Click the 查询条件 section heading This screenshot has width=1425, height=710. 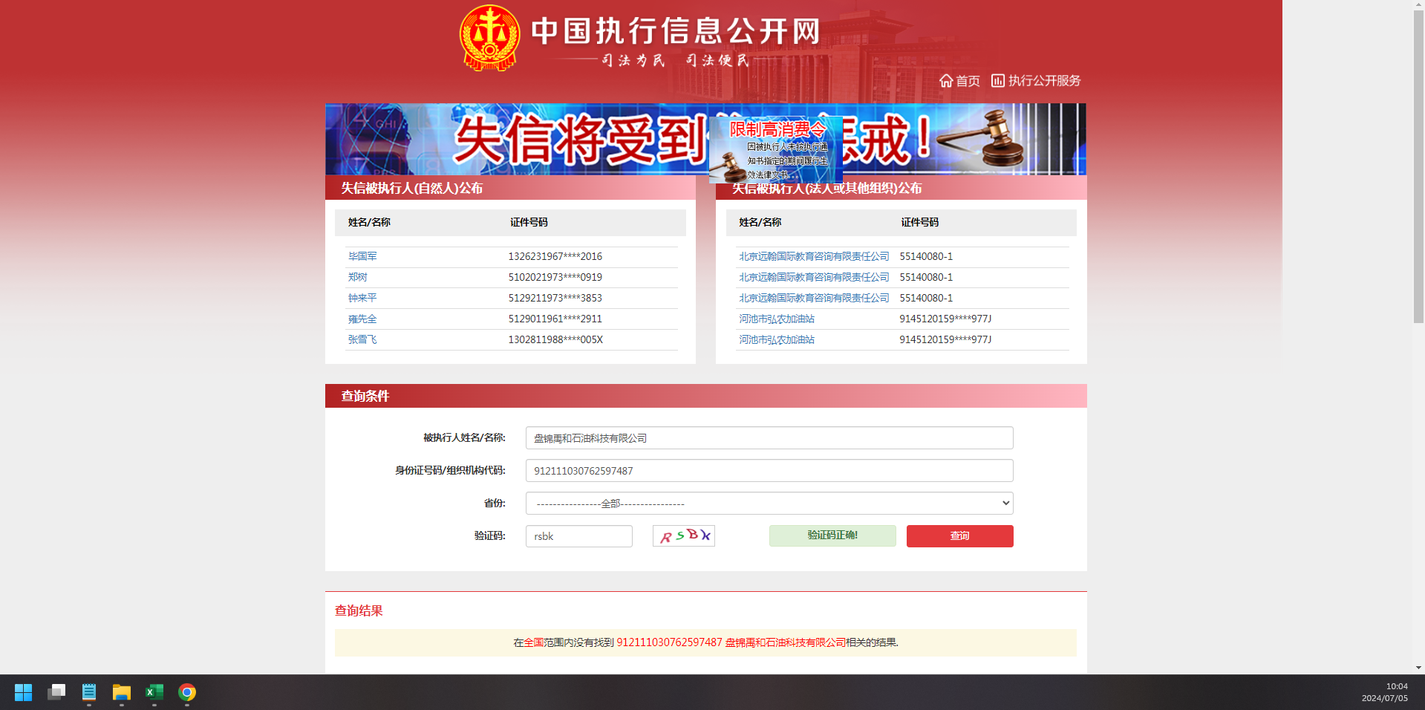[365, 396]
